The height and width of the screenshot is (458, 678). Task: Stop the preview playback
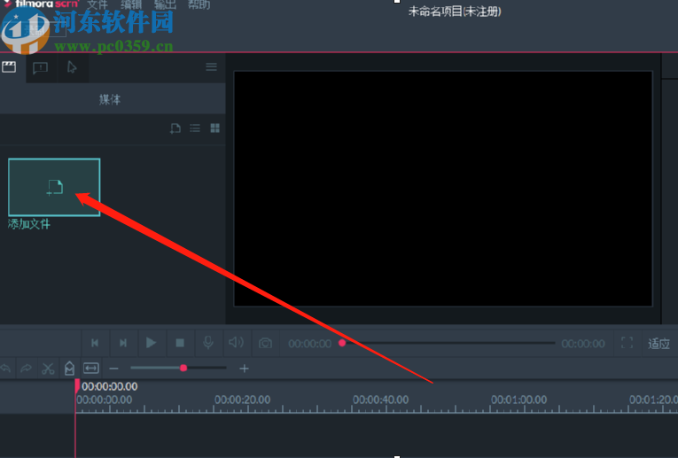click(x=180, y=343)
